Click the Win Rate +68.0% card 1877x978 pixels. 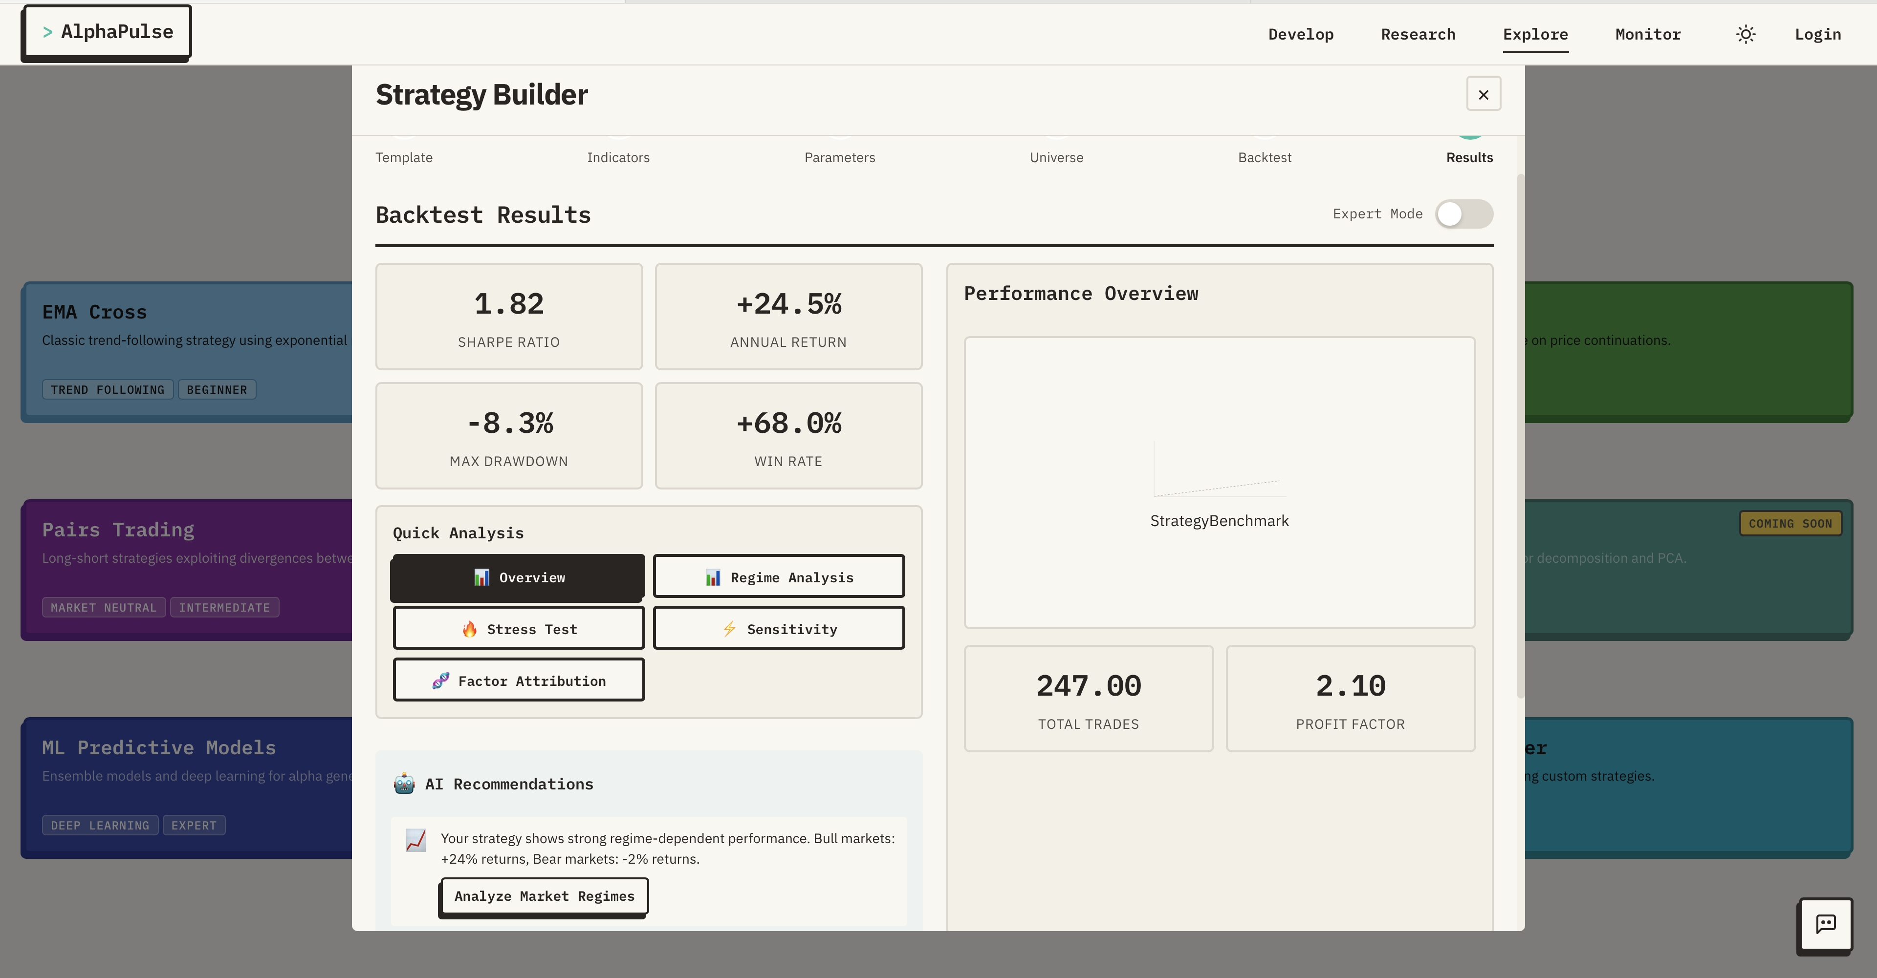pyautogui.click(x=788, y=435)
